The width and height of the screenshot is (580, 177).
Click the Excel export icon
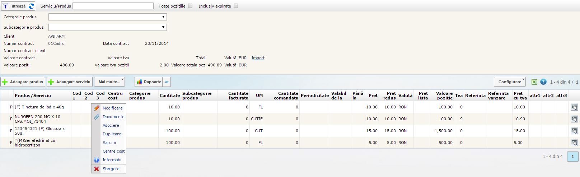click(534, 82)
